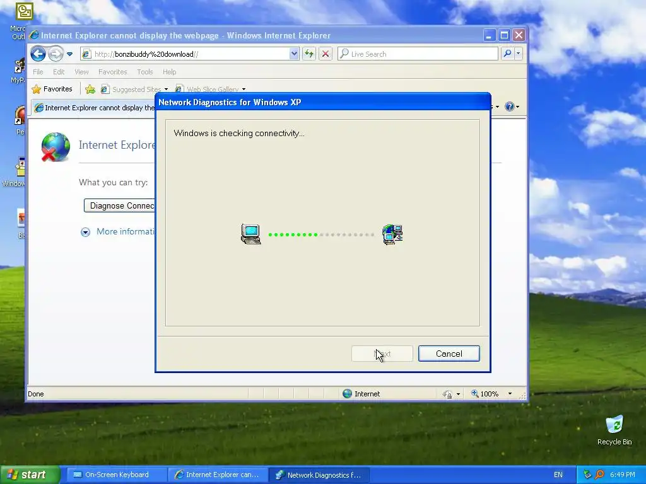This screenshot has width=646, height=484.
Task: Click the system tray network icon
Action: [587, 475]
